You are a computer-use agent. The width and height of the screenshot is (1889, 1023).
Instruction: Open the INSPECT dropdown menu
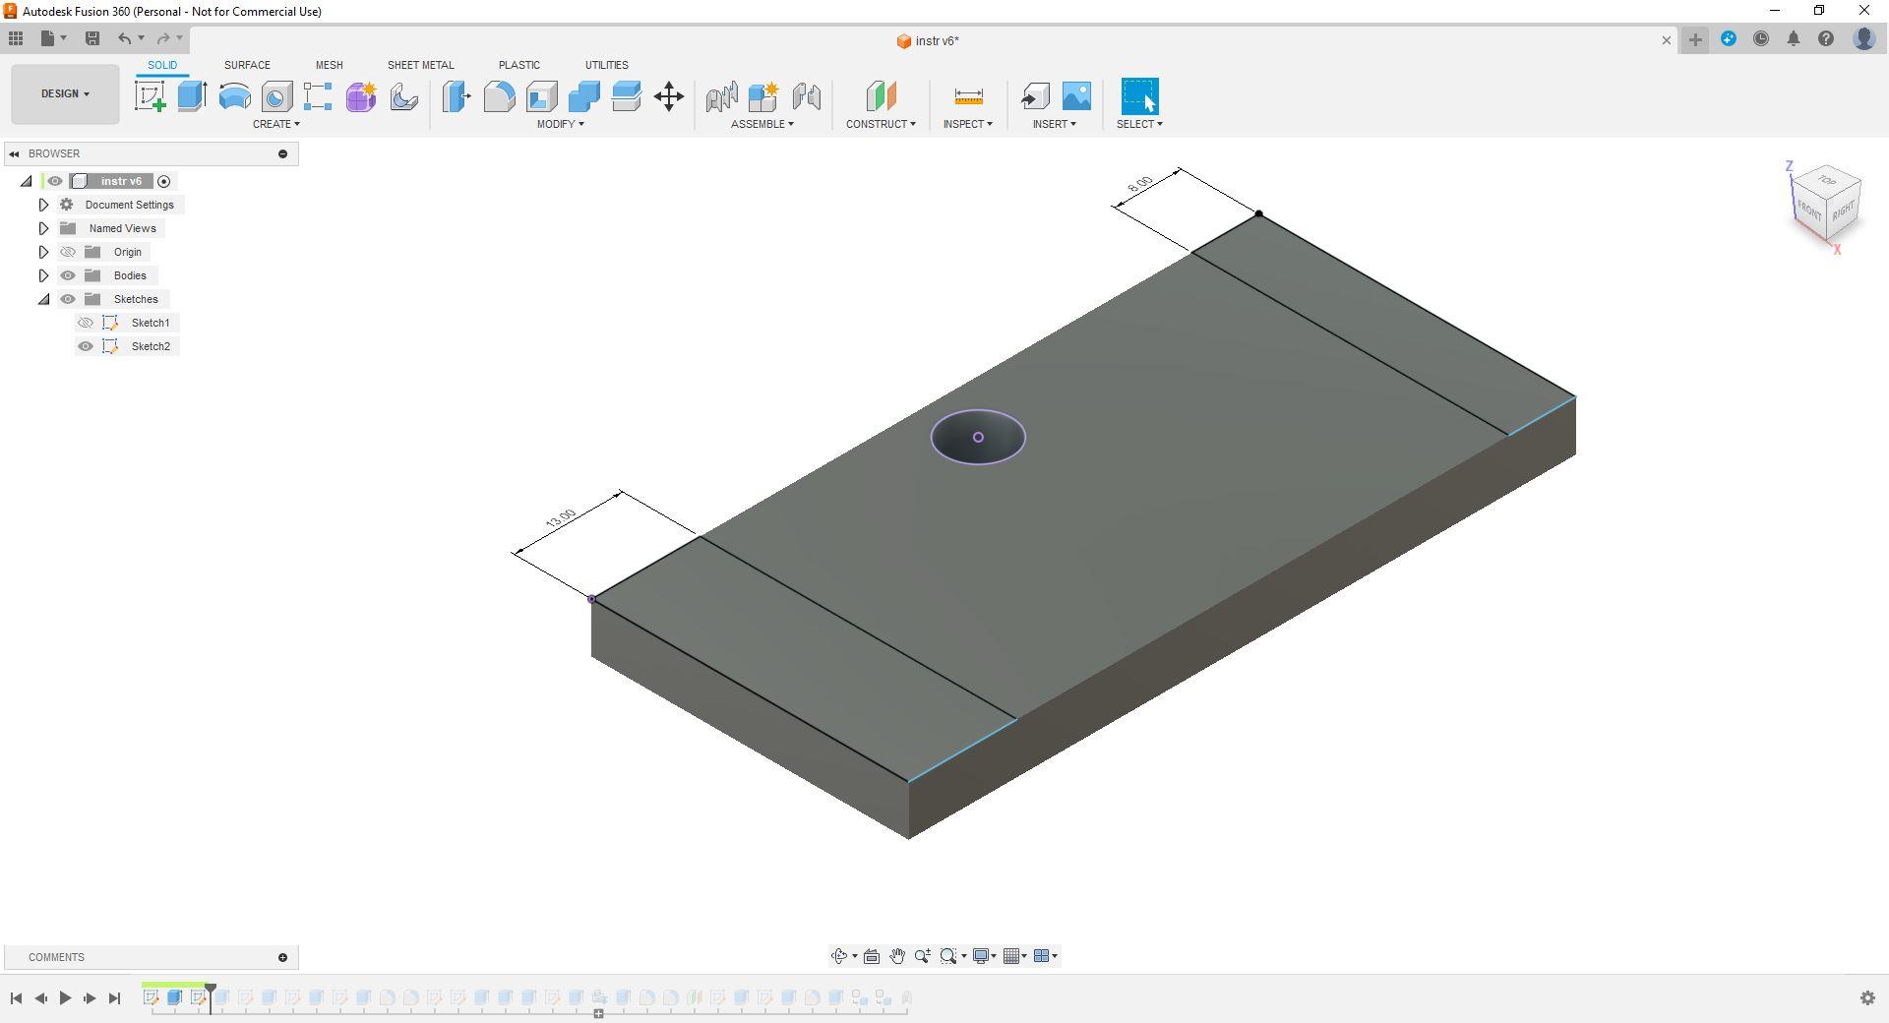[x=968, y=124]
